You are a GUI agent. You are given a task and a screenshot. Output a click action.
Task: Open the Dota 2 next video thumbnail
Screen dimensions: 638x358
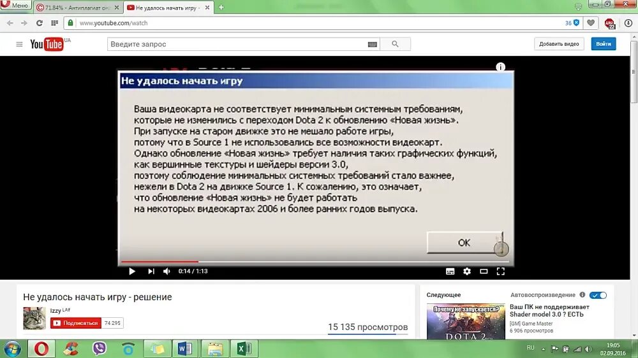pyautogui.click(x=466, y=322)
